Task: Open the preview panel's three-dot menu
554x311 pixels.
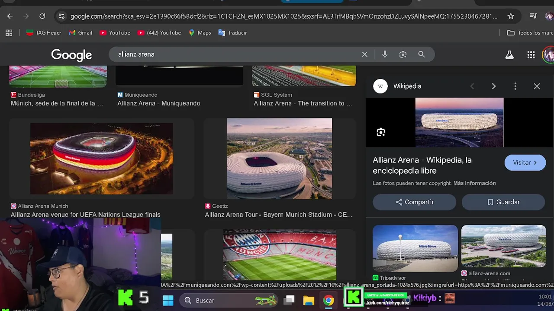Action: coord(515,86)
